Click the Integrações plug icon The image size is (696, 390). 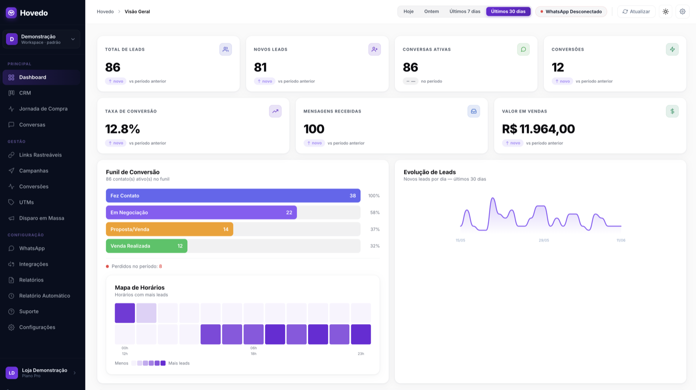pos(11,264)
